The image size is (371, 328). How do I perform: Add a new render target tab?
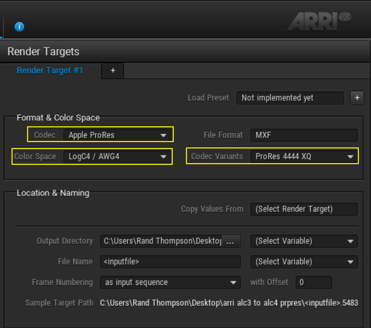point(113,71)
